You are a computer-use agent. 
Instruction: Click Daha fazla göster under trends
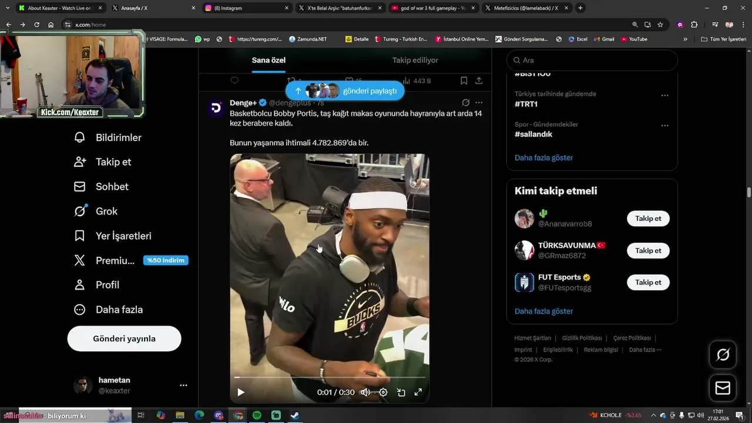tap(543, 157)
